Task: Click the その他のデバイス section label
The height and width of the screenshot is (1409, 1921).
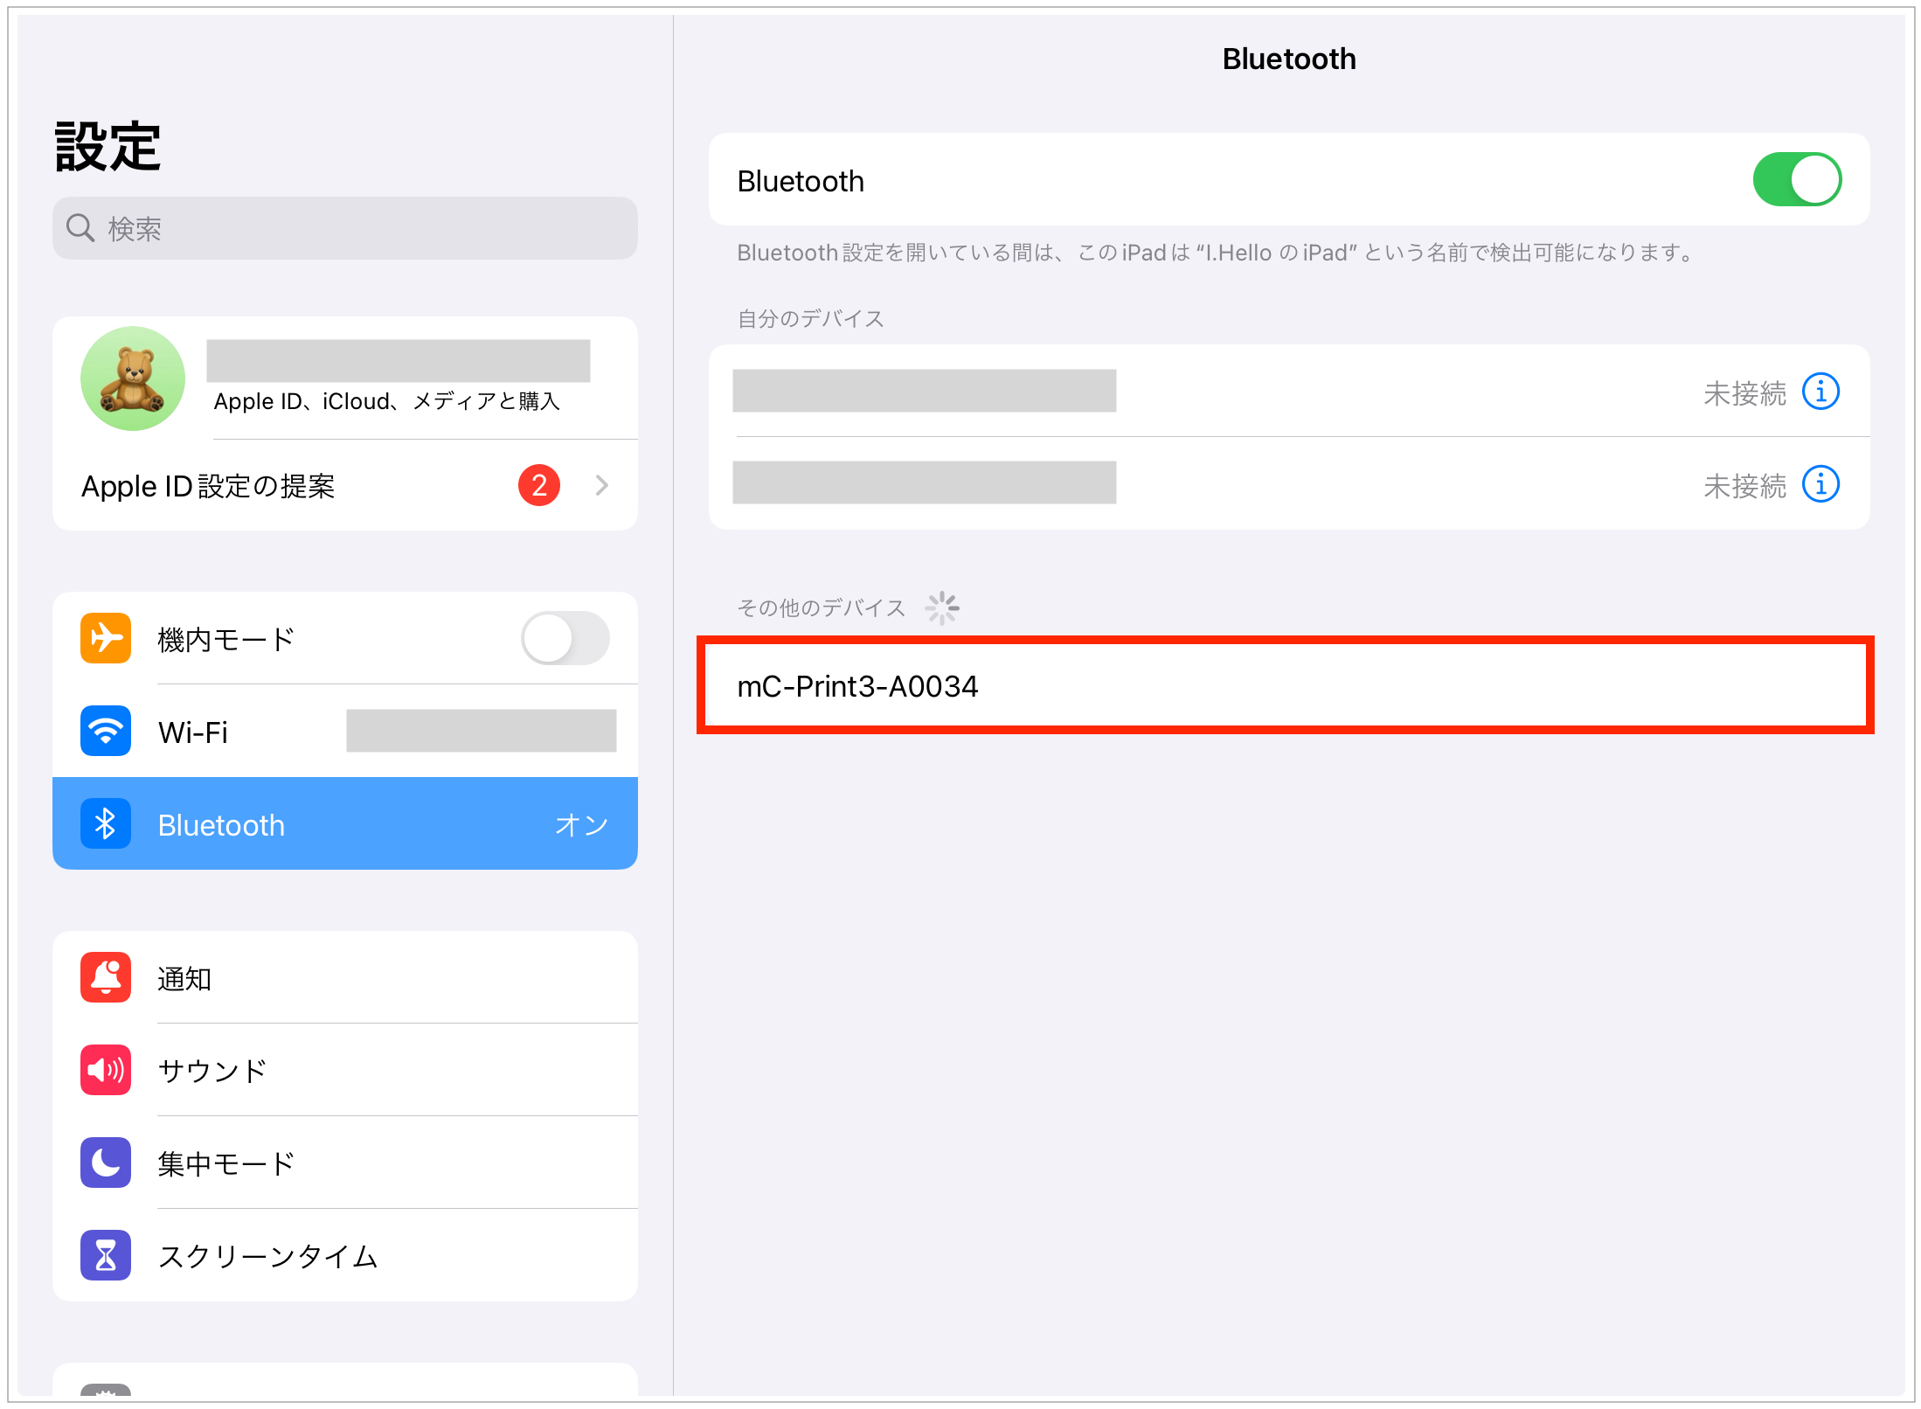Action: pyautogui.click(x=821, y=607)
